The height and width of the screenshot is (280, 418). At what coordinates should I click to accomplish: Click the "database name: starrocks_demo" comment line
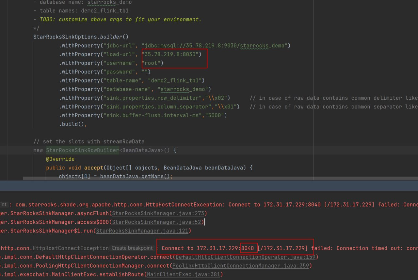point(83,2)
